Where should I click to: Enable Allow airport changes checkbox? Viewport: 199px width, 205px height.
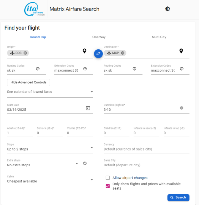[x=108, y=178]
